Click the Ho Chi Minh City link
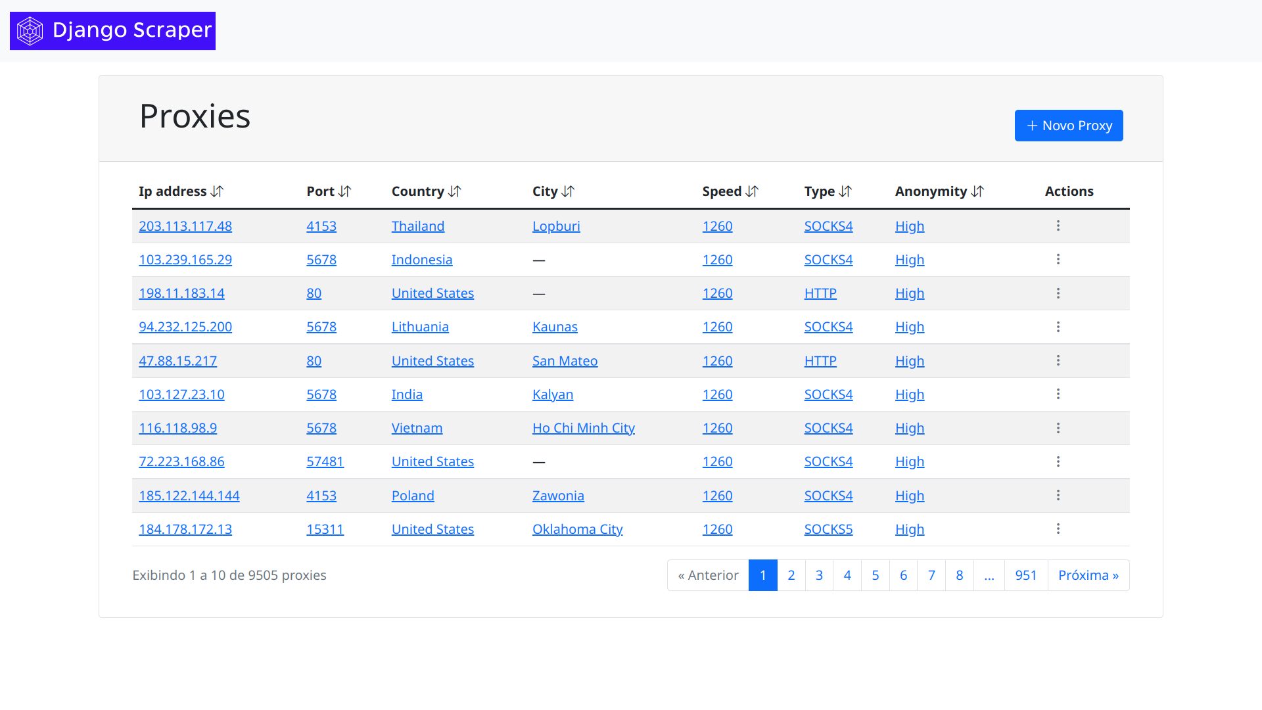1262x710 pixels. [x=583, y=428]
